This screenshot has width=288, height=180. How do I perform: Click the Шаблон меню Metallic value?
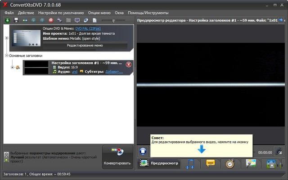85,38
